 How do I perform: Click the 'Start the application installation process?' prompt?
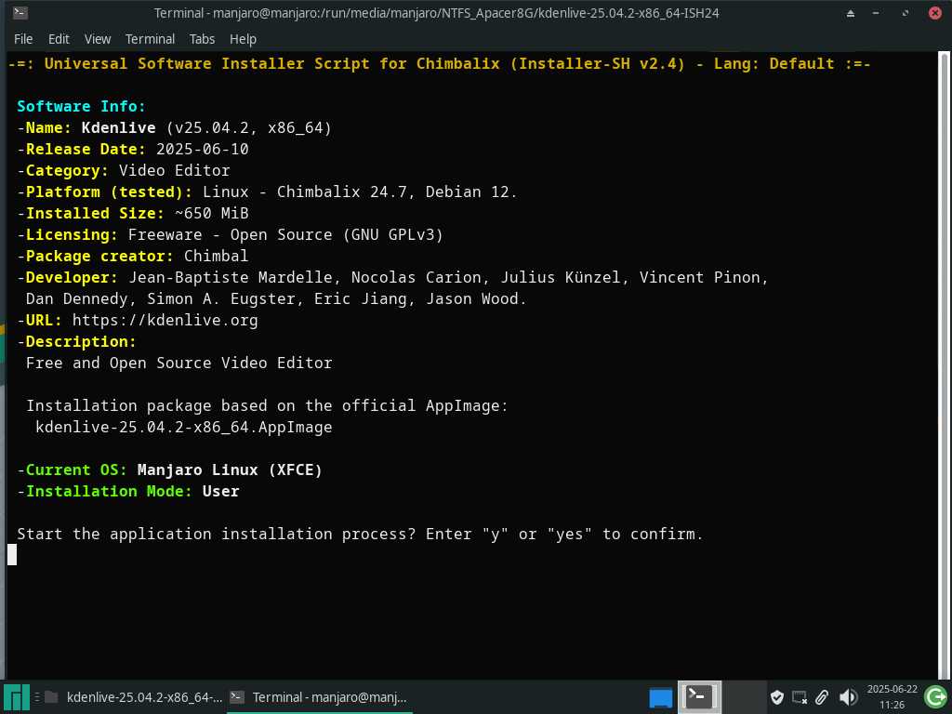click(x=216, y=534)
